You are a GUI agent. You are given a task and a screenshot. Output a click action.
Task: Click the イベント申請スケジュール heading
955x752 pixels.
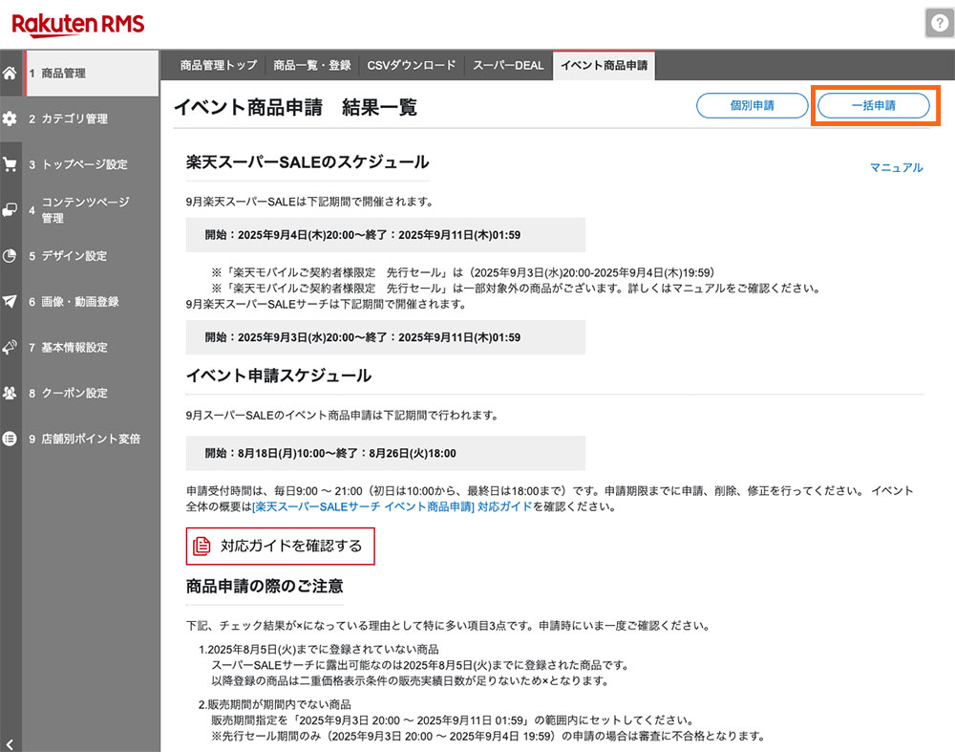(279, 376)
